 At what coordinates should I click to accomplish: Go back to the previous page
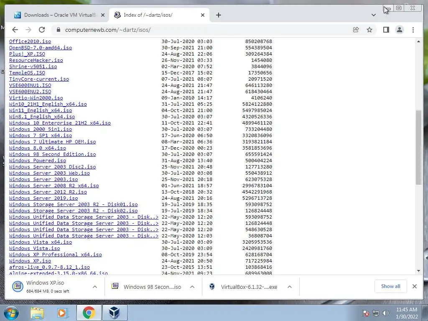pyautogui.click(x=15, y=30)
